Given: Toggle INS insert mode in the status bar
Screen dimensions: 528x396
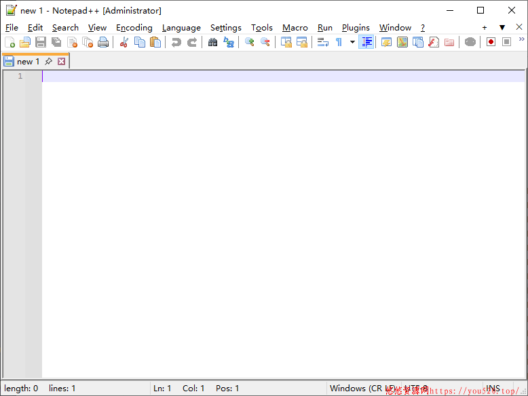Looking at the screenshot, I should click(493, 389).
